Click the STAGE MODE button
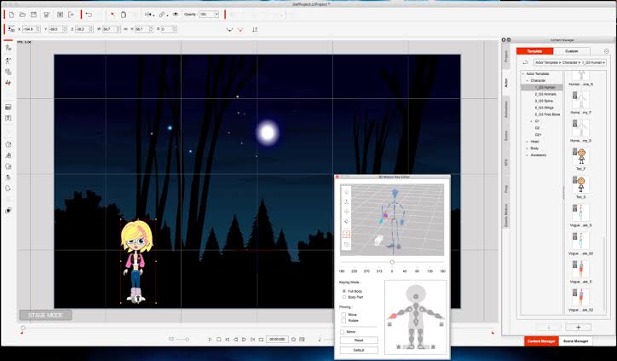Image resolution: width=617 pixels, height=361 pixels. [x=46, y=315]
